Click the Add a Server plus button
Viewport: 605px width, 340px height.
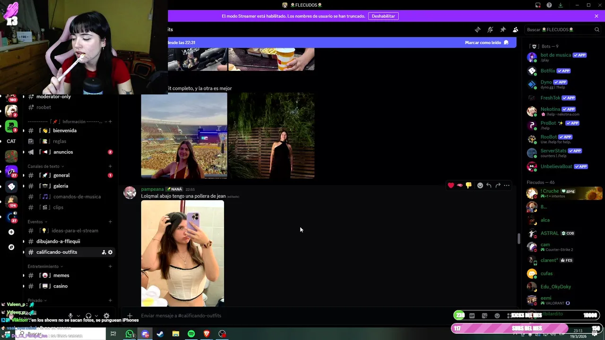[11, 232]
